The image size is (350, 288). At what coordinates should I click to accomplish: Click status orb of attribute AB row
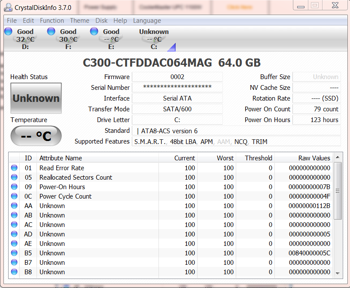tap(14, 215)
